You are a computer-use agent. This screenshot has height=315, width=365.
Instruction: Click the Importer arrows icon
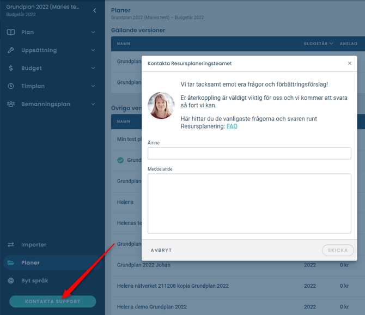11,245
